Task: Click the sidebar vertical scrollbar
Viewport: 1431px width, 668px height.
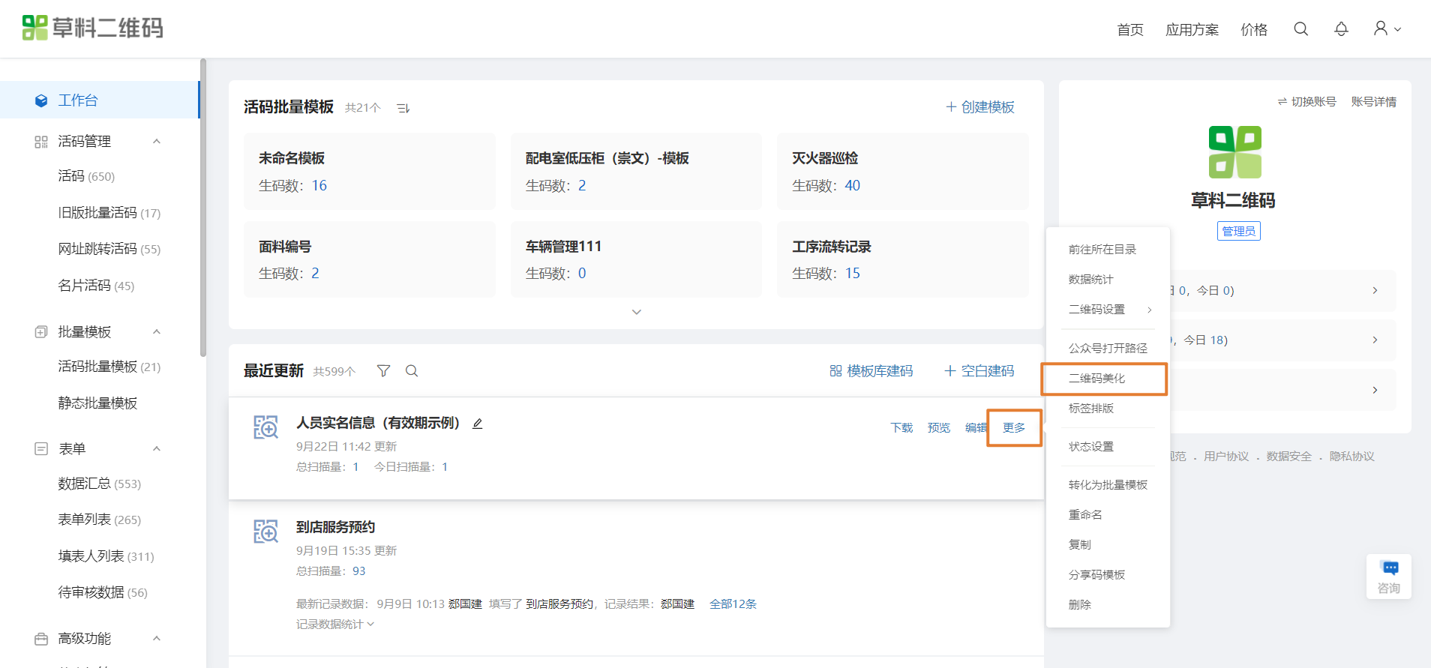Action: pos(202,208)
